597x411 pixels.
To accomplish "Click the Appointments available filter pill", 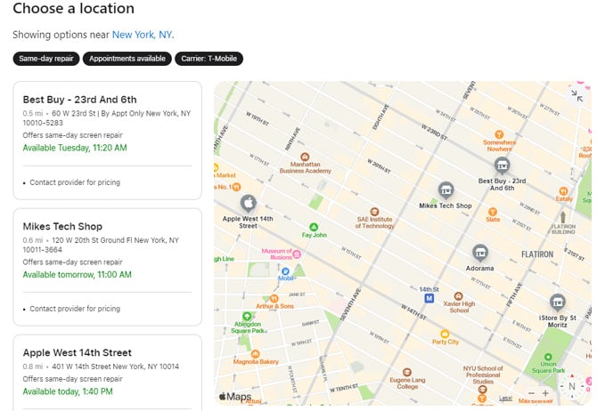I will tap(127, 59).
